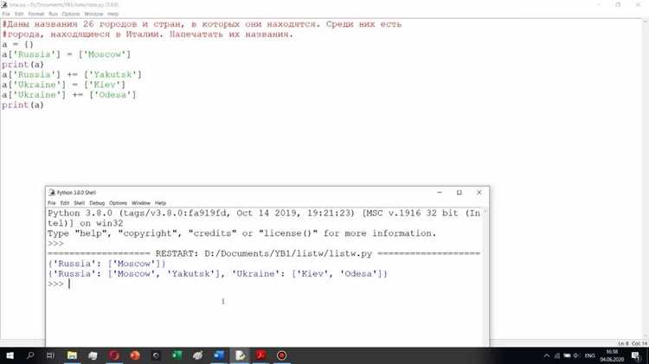Minimize the Python 3.8.0 Shell window
Viewport: 649px width, 364px height.
click(x=440, y=192)
